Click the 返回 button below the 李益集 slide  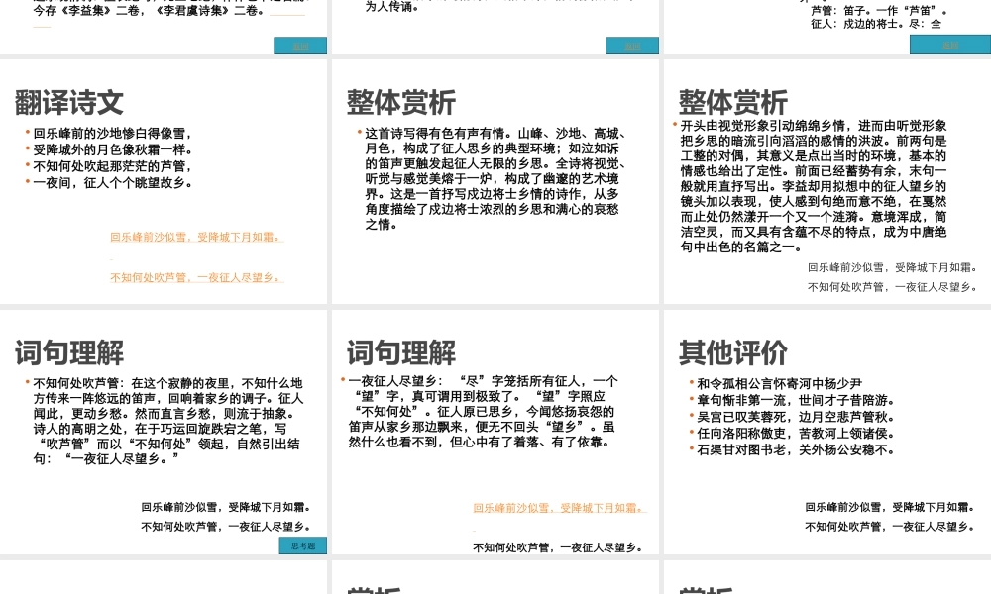[x=299, y=45]
